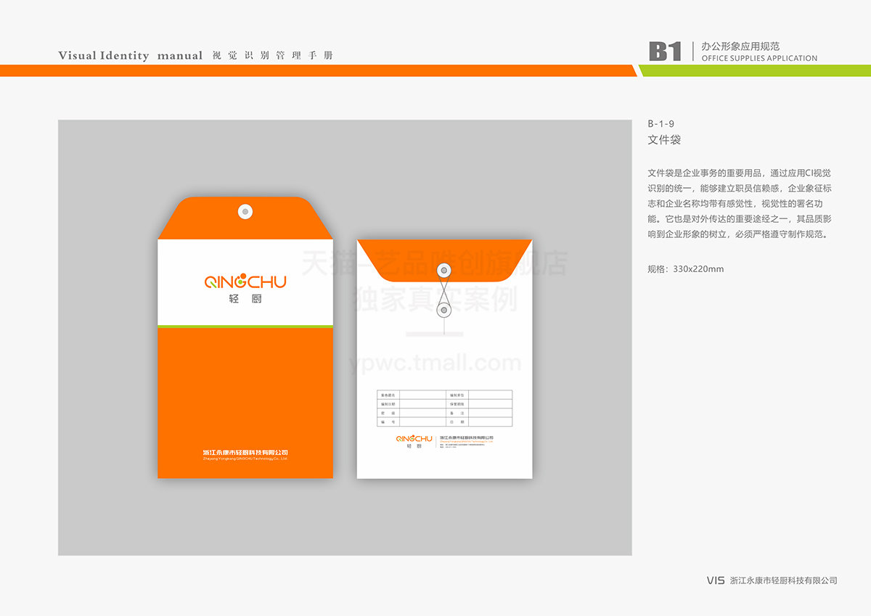Click the English company name on the orange envelope
This screenshot has width=871, height=616.
point(245,459)
